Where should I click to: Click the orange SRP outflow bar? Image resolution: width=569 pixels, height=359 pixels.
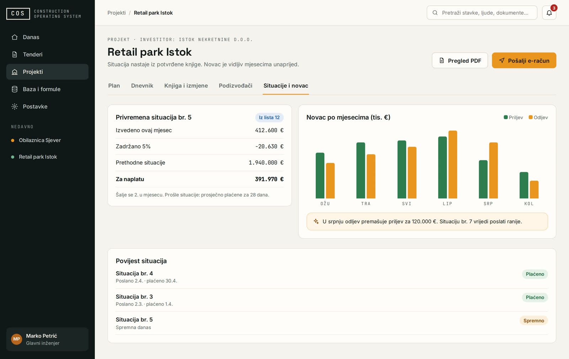494,171
